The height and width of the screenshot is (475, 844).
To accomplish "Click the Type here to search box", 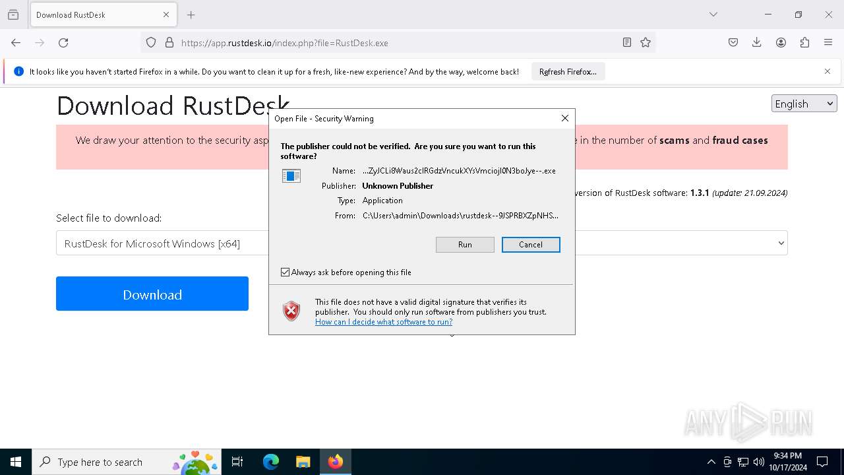I will point(125,462).
